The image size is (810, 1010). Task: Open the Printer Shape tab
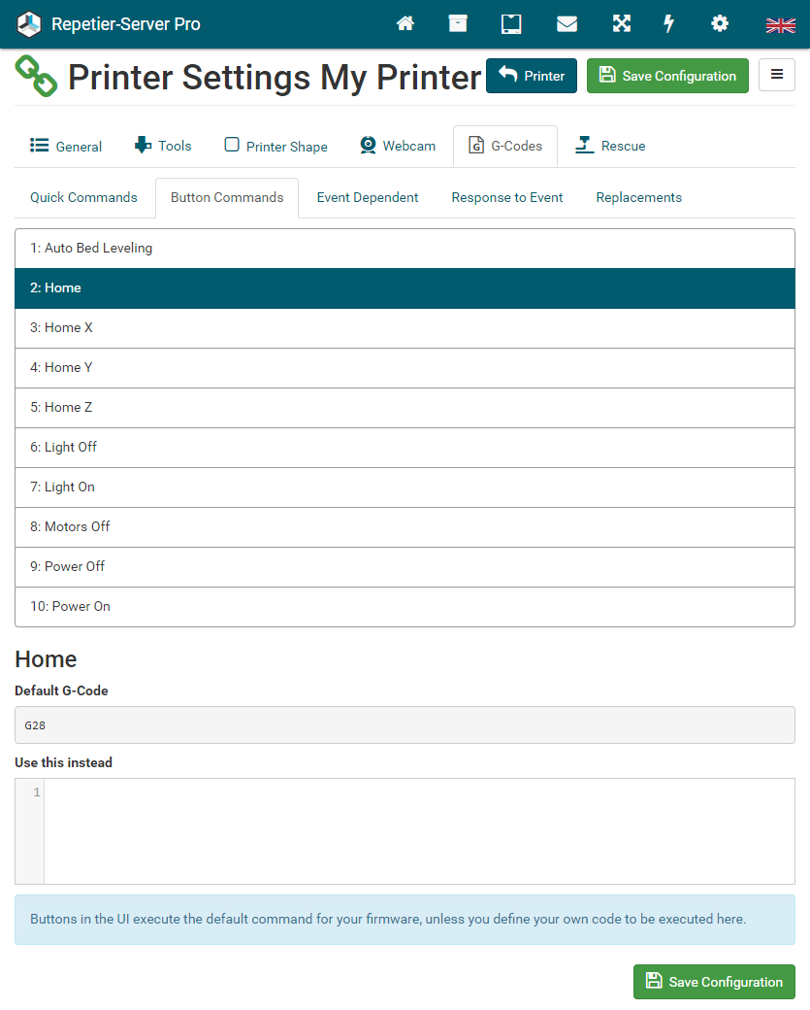click(x=276, y=146)
